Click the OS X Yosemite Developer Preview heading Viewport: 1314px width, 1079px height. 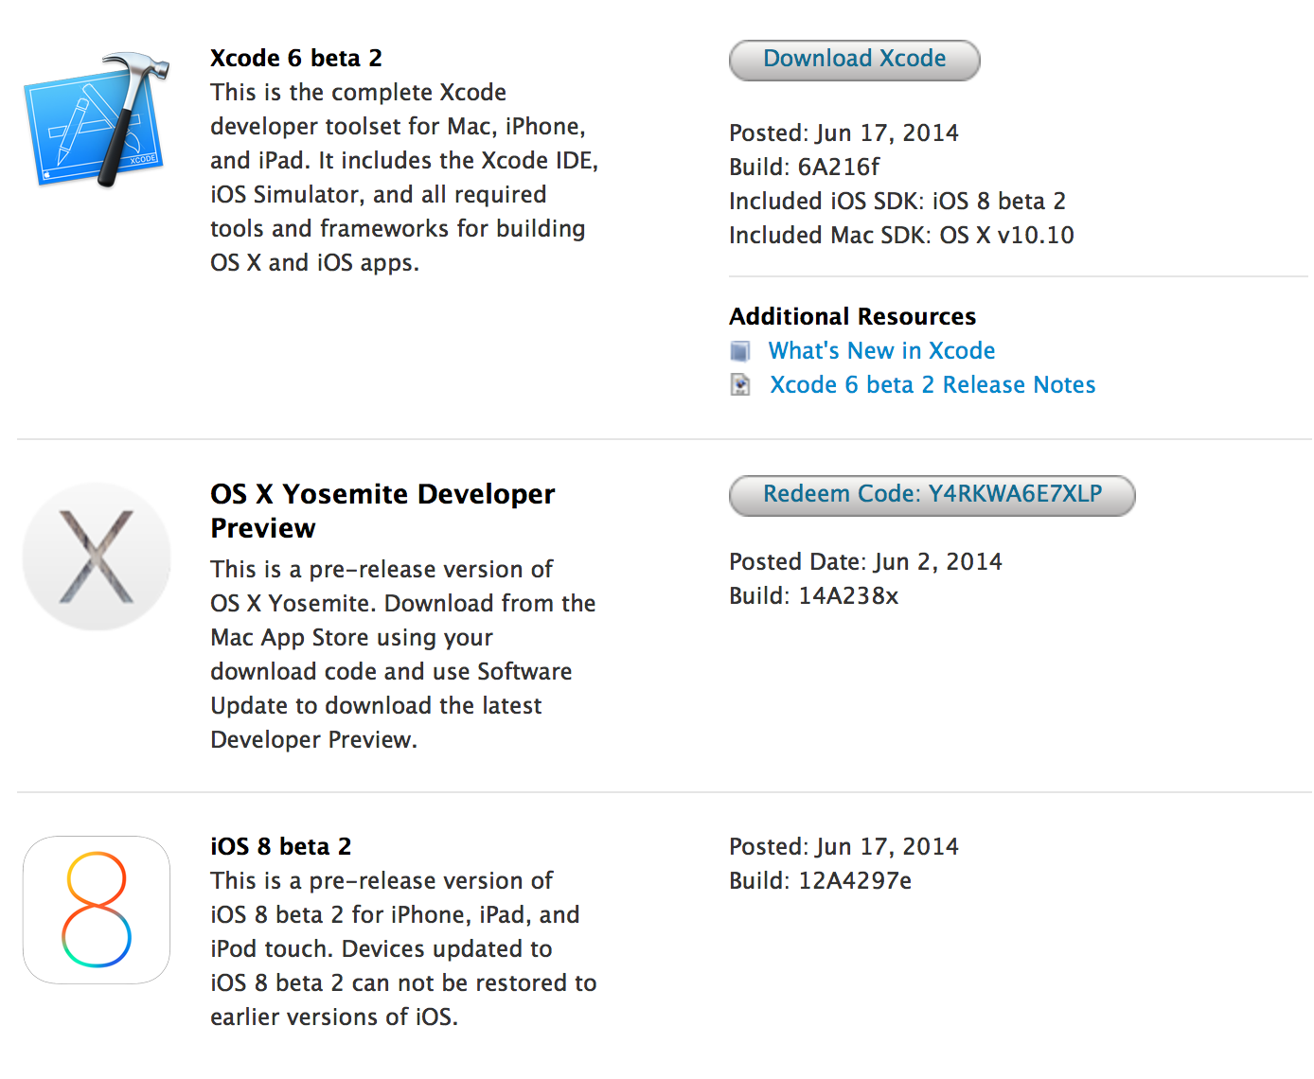click(382, 510)
